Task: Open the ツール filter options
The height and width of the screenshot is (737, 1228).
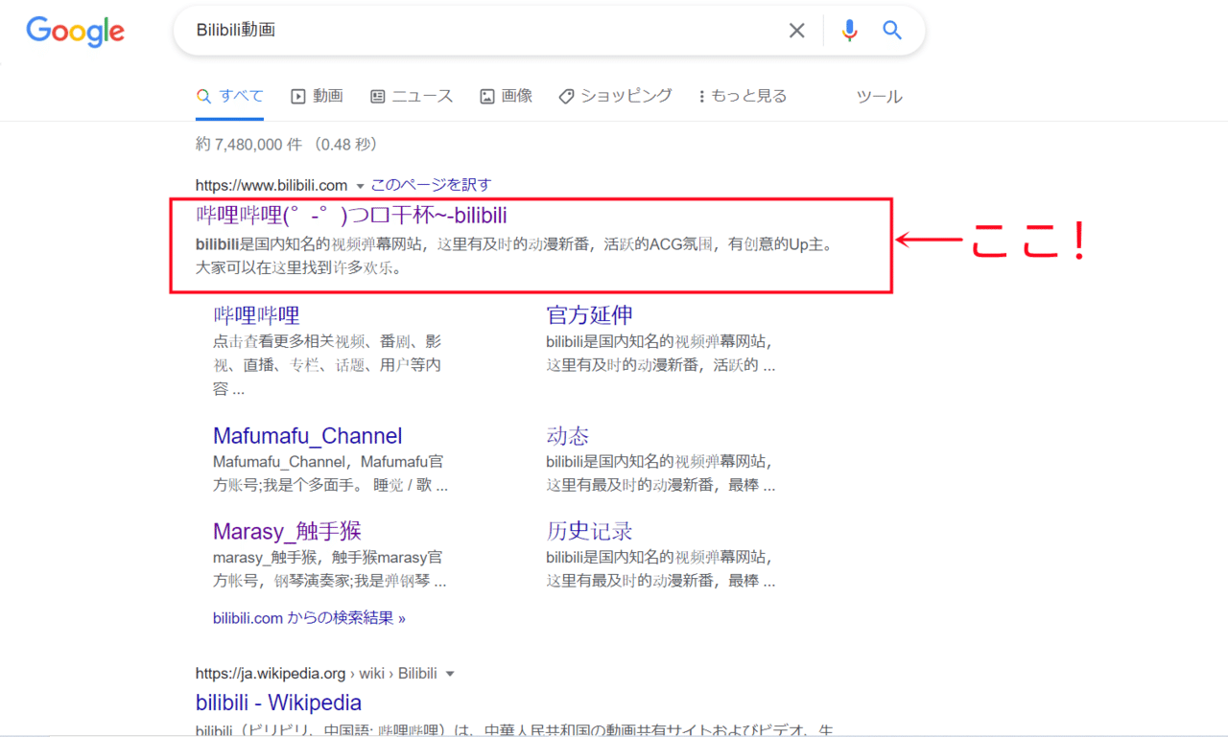Action: click(879, 96)
